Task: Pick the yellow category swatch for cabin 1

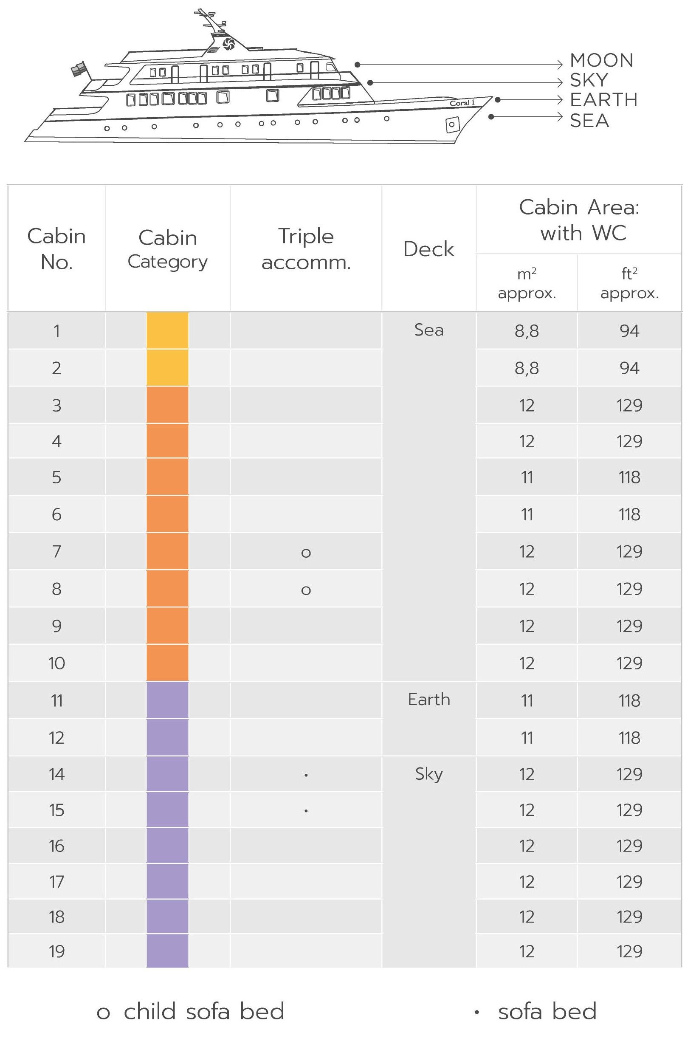Action: click(x=168, y=330)
